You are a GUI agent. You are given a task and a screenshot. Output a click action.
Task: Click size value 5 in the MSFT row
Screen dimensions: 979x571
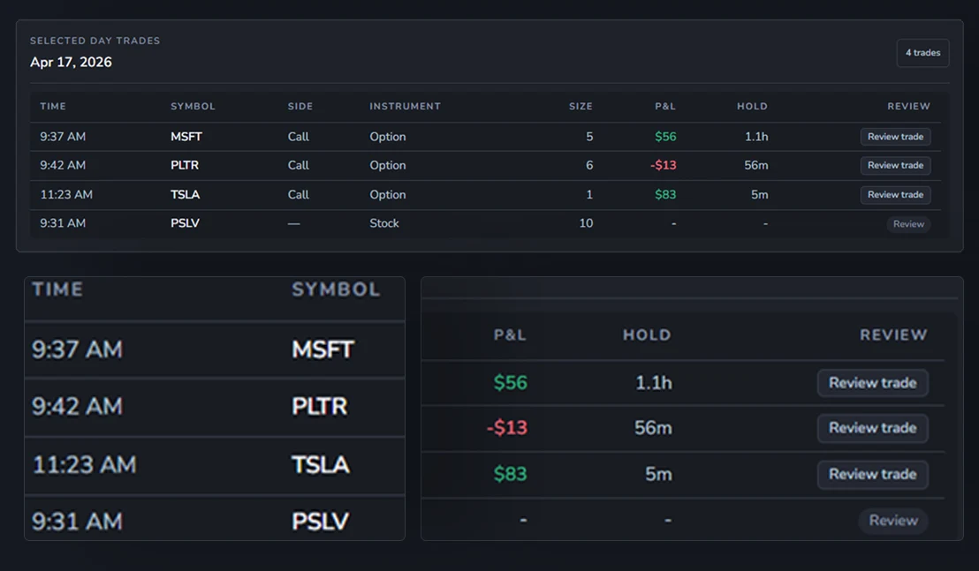tap(589, 137)
